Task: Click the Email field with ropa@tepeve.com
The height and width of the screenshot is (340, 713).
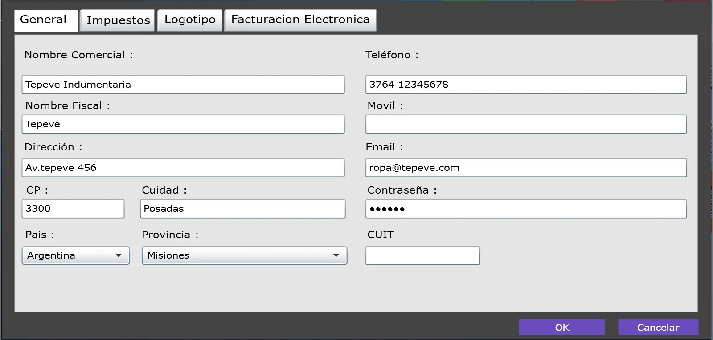Action: pyautogui.click(x=526, y=168)
